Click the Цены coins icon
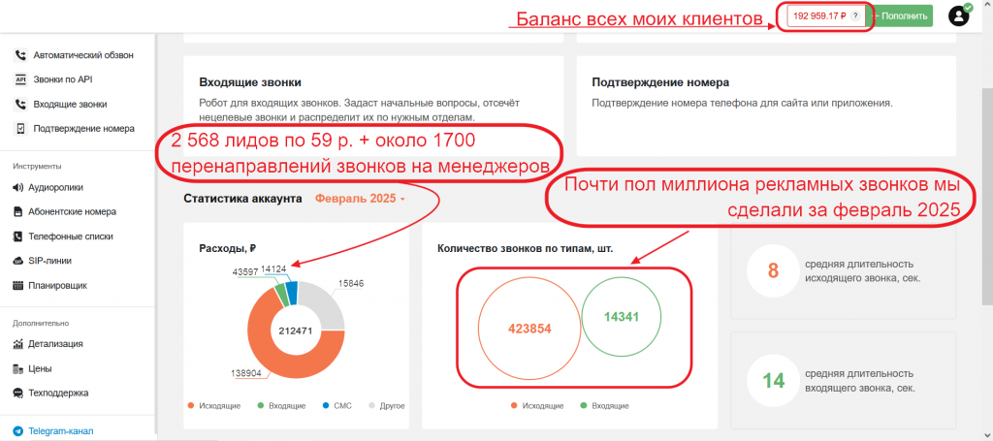 point(17,369)
